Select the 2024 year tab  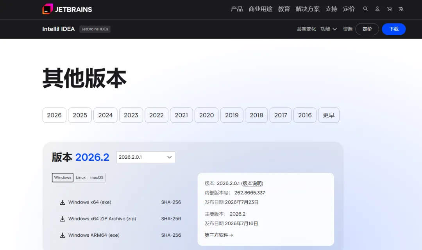(x=105, y=115)
